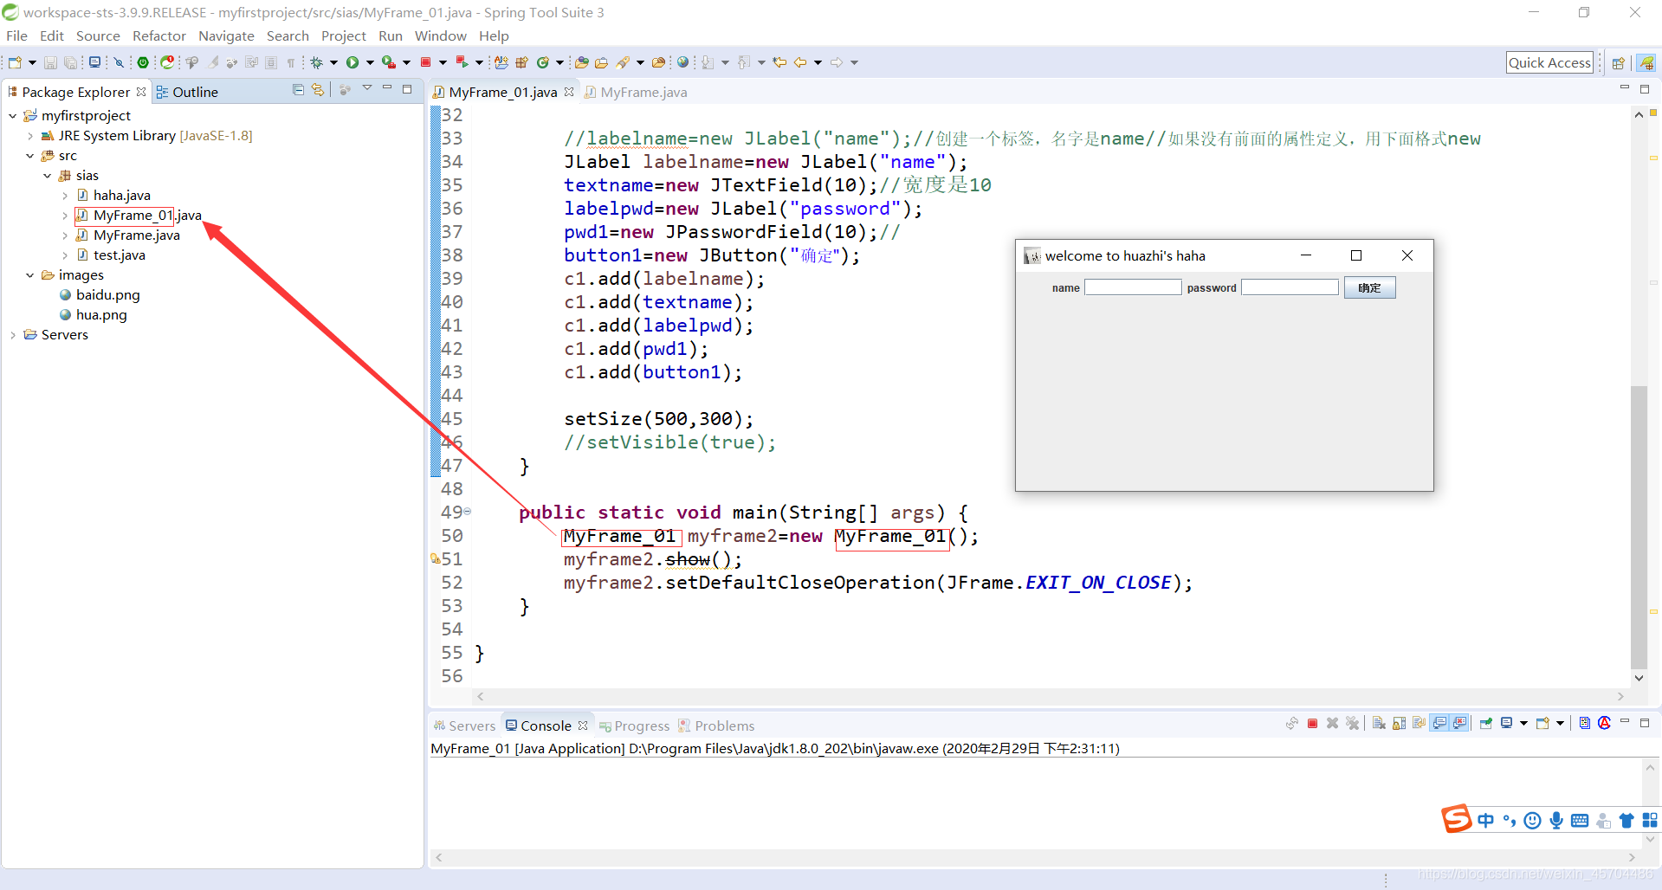Open the File menu
This screenshot has height=890, width=1662.
pos(16,35)
